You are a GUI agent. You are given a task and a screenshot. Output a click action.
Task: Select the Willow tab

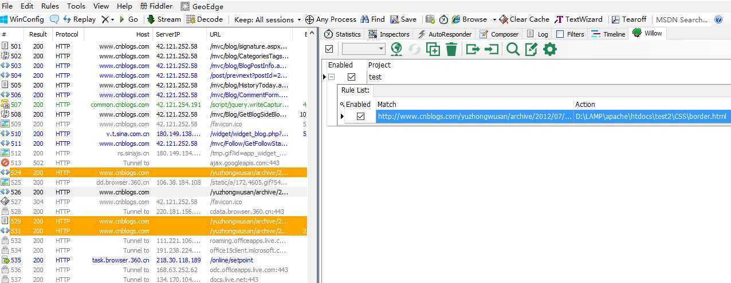(x=647, y=33)
